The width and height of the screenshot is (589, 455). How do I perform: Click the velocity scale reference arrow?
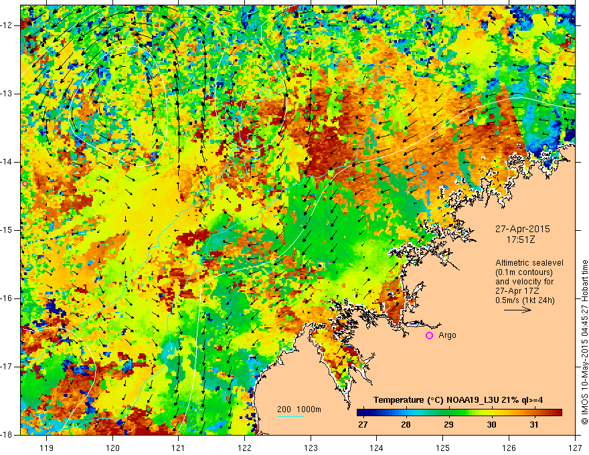tap(517, 310)
